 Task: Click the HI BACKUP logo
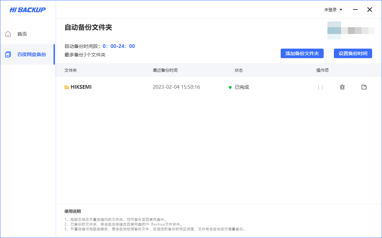[x=27, y=10]
